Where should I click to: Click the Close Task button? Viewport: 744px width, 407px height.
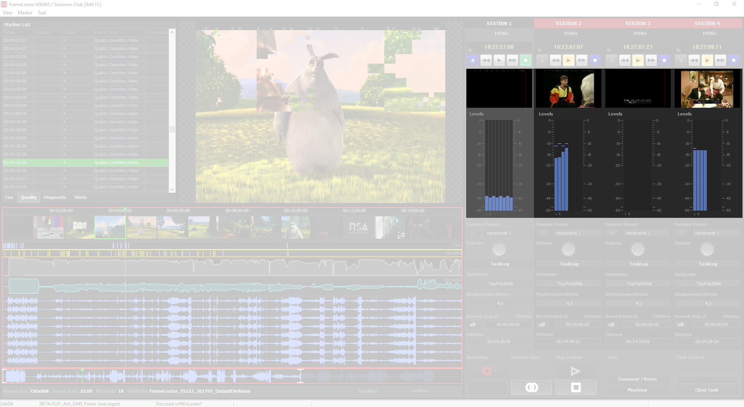pos(706,390)
